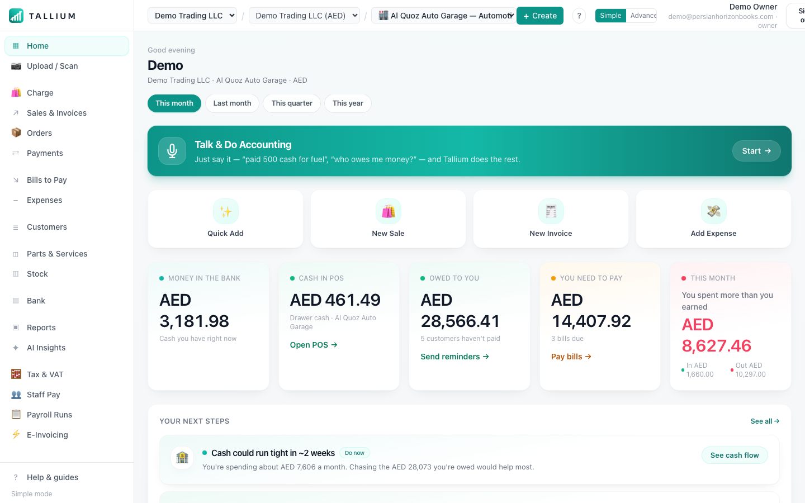Click the Customers list icon

pyautogui.click(x=16, y=227)
